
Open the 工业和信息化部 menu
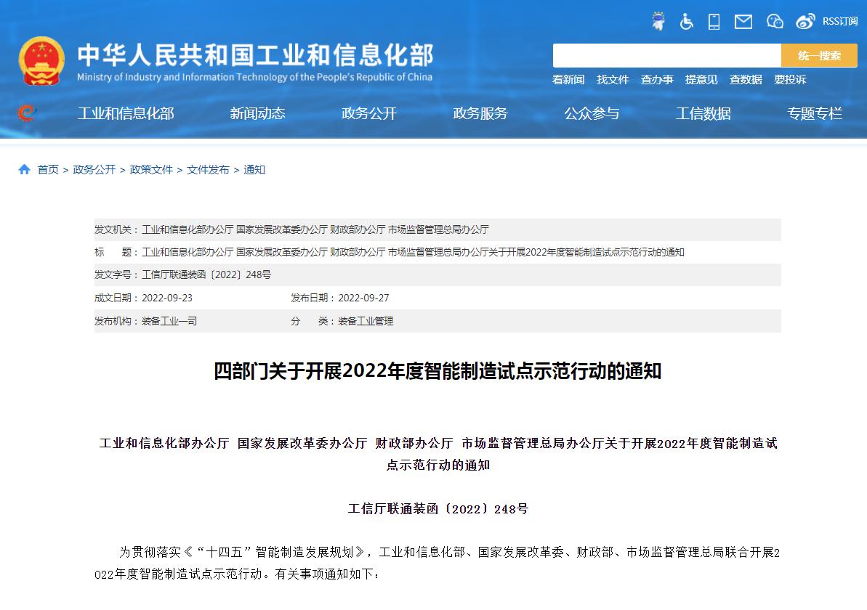[126, 113]
